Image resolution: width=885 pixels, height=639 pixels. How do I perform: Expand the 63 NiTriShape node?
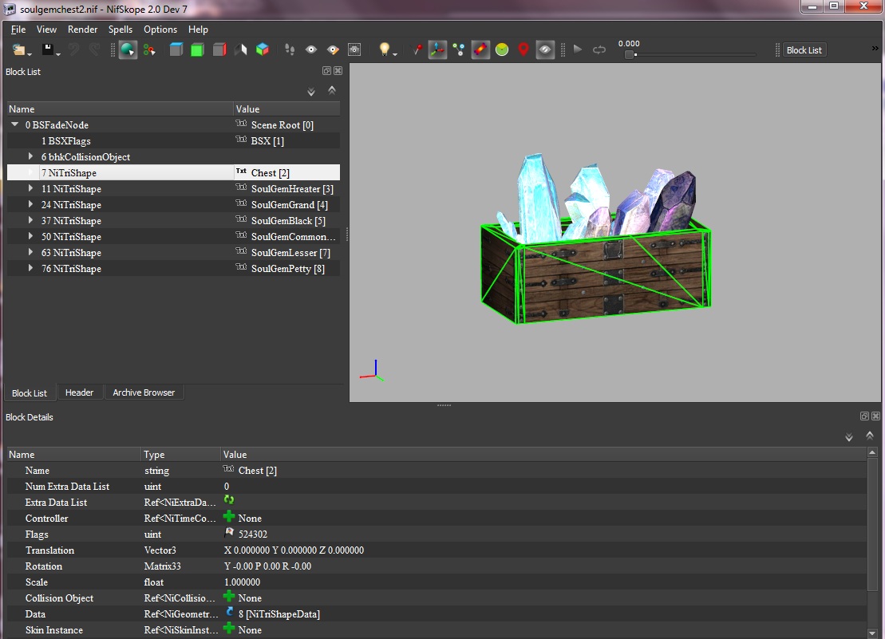pyautogui.click(x=30, y=252)
